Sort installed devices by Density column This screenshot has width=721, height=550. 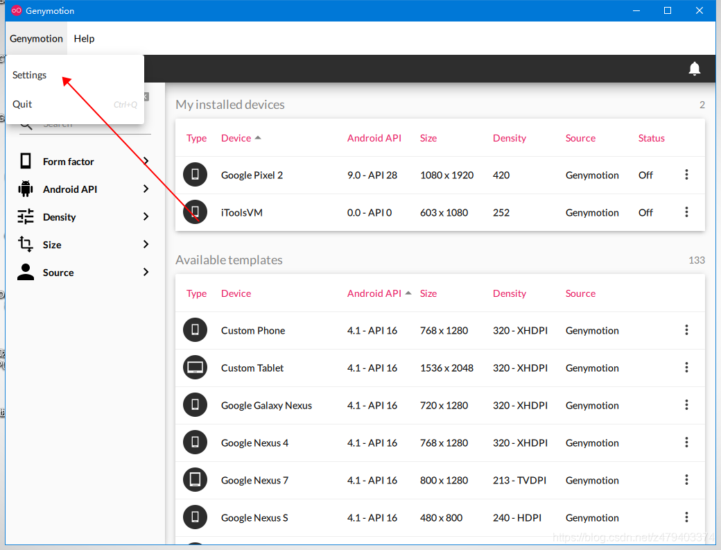coord(509,138)
